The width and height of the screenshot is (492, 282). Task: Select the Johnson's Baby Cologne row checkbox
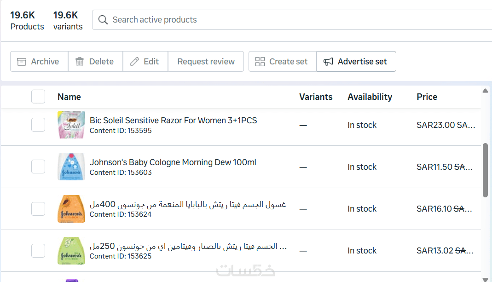[x=38, y=167]
